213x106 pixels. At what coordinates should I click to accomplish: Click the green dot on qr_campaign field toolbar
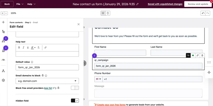(x=193, y=55)
